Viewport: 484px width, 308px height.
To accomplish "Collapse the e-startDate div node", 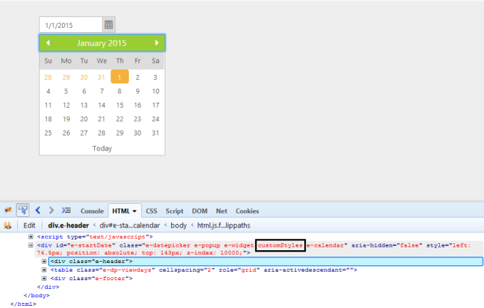I will [x=31, y=245].
